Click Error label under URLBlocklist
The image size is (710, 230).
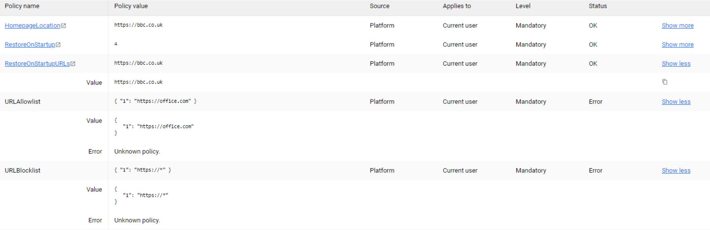[x=95, y=220]
